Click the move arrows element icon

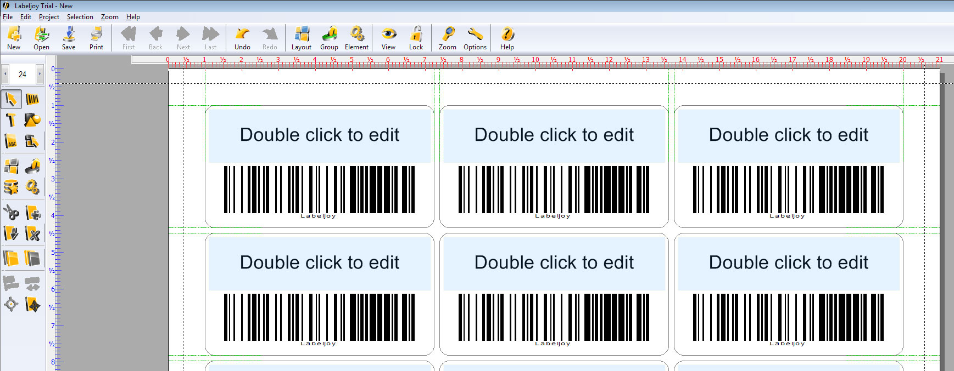pyautogui.click(x=32, y=304)
